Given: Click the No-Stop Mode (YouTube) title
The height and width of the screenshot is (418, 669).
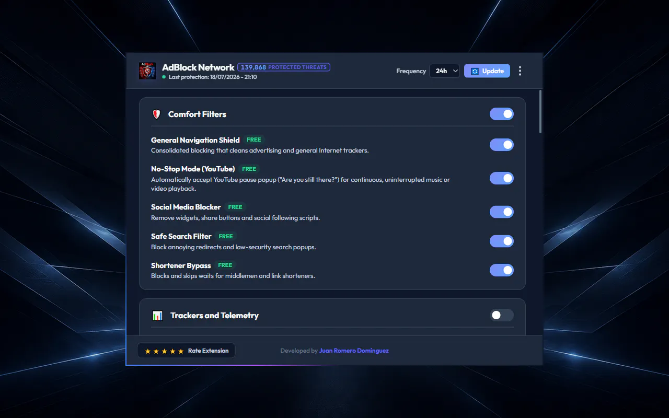Looking at the screenshot, I should (193, 169).
